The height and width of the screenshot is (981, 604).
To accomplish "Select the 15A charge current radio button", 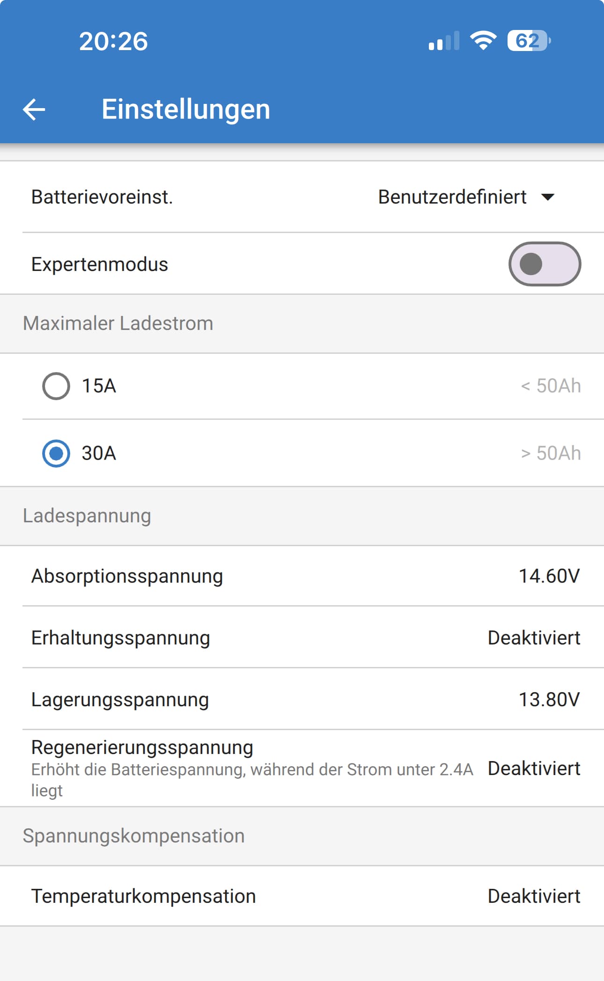I will pos(56,386).
